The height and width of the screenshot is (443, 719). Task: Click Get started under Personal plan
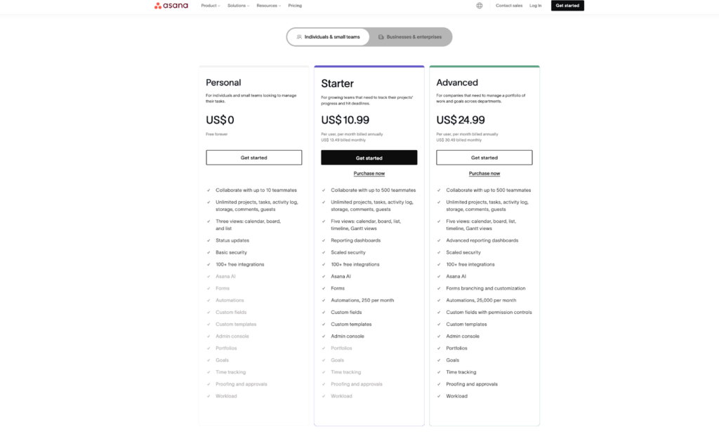(253, 158)
